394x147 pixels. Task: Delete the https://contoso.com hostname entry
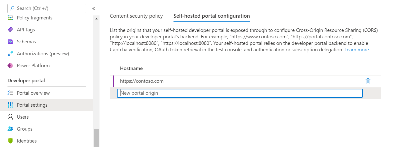pyautogui.click(x=368, y=81)
